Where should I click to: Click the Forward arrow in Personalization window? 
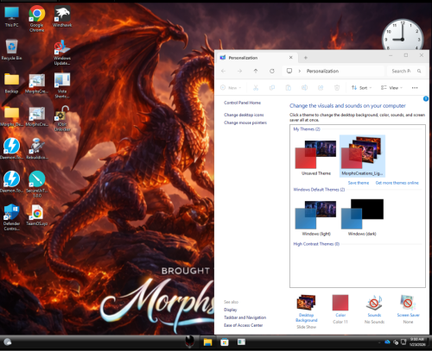click(239, 71)
